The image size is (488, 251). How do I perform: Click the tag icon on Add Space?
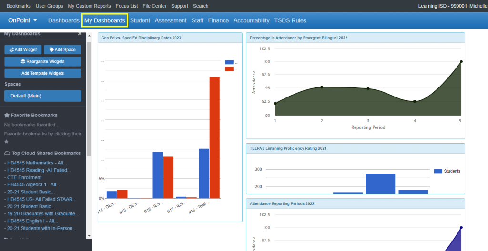(51, 50)
